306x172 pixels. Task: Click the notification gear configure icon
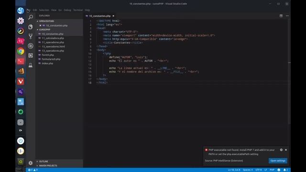pyautogui.click(x=281, y=150)
